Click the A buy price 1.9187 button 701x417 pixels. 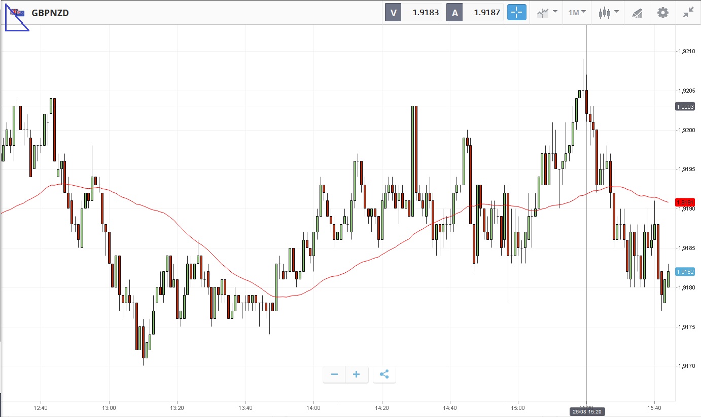475,13
